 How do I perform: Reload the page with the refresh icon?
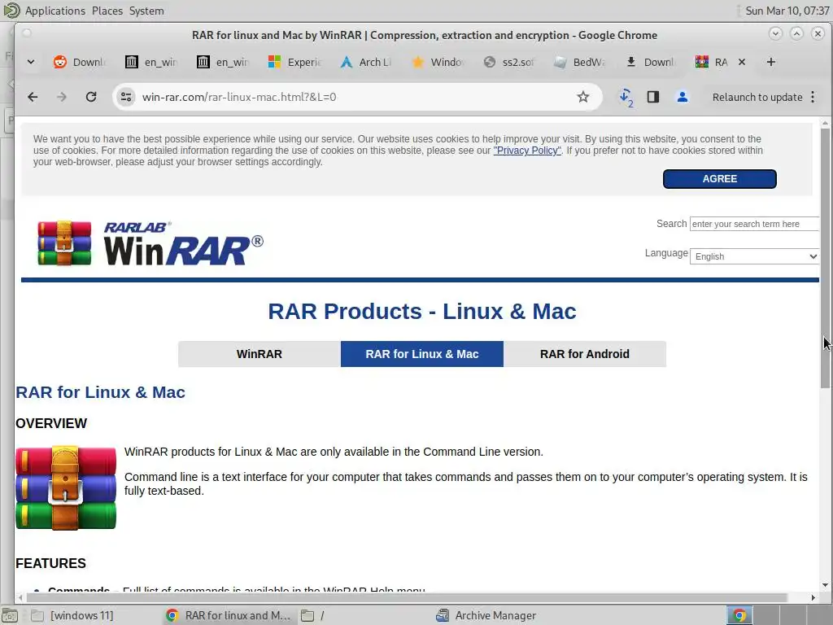tap(91, 97)
